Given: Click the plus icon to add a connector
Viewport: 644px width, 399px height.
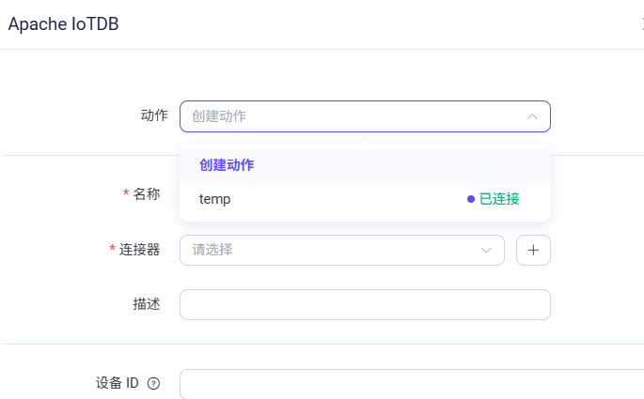Looking at the screenshot, I should [533, 250].
